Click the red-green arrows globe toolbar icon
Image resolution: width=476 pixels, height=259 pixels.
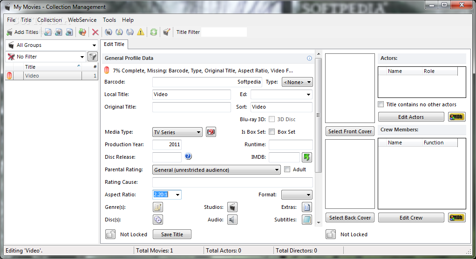(82, 32)
